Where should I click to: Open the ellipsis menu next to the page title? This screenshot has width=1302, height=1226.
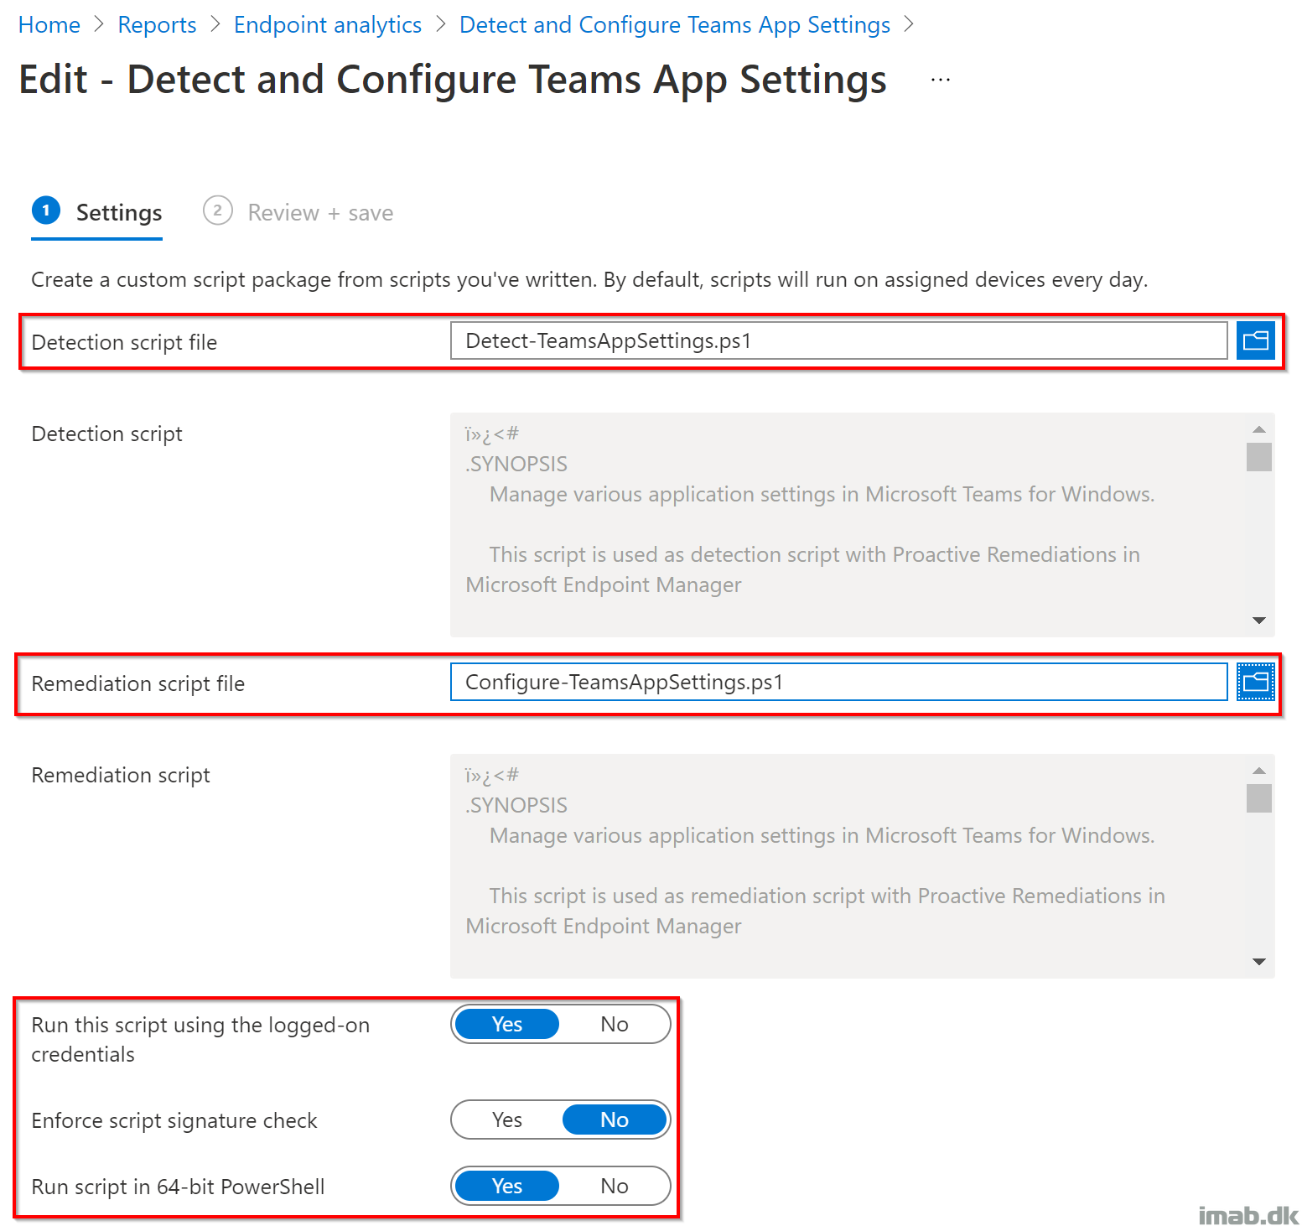click(x=941, y=80)
